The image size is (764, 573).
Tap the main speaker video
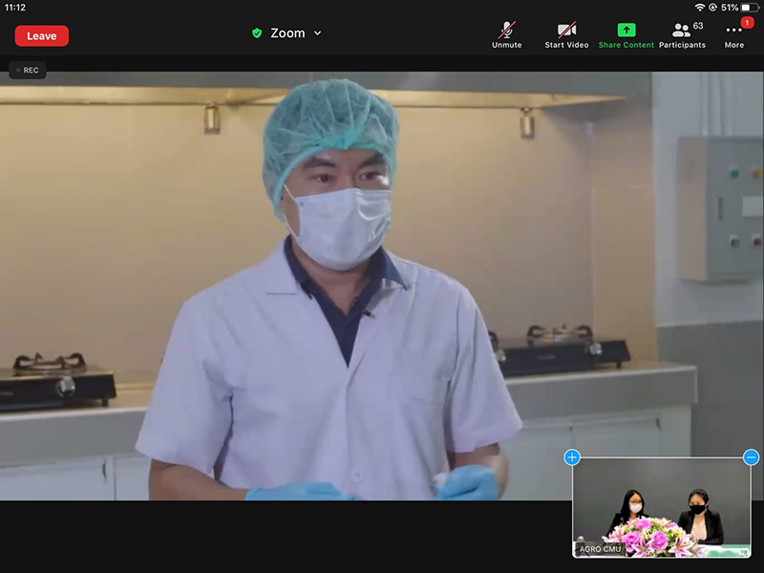381,286
